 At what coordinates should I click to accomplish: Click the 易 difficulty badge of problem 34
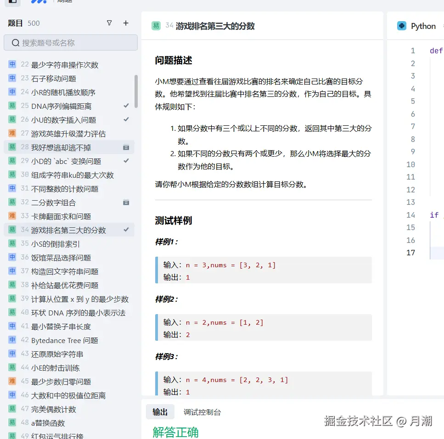pos(157,26)
